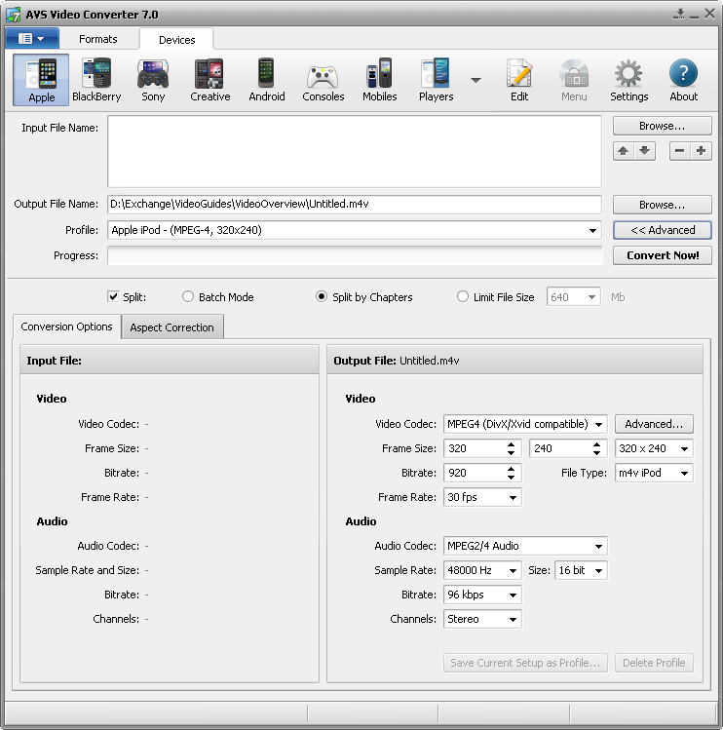
Task: Select the Mobiles device icon
Action: point(379,80)
